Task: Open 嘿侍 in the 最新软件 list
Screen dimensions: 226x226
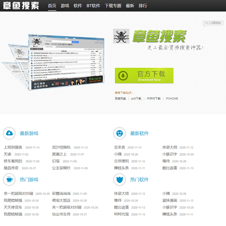Action: click(166, 161)
